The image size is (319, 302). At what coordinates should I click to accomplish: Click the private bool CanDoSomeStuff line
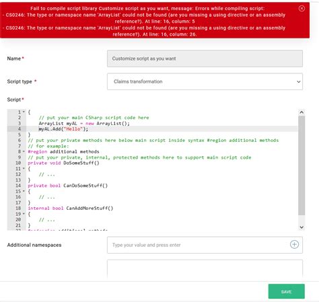[68, 186]
